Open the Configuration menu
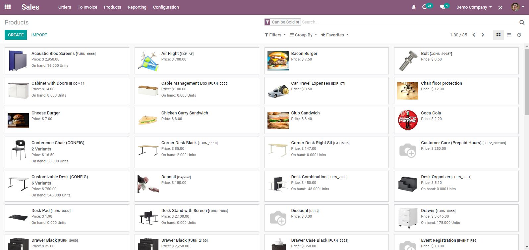Screen dimensions: 529x250 pyautogui.click(x=166, y=7)
